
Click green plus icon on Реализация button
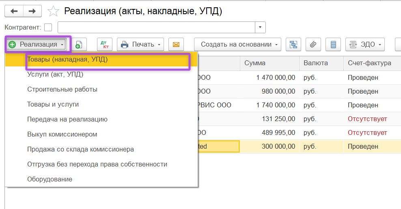pos(12,45)
